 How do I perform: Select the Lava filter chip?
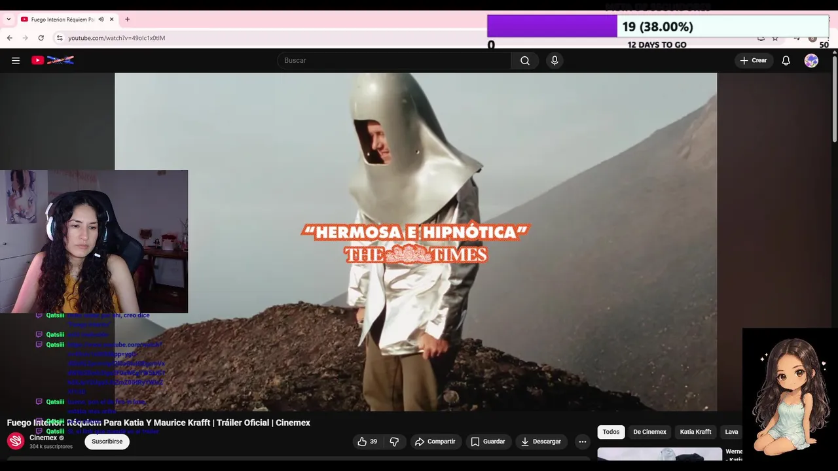731,432
